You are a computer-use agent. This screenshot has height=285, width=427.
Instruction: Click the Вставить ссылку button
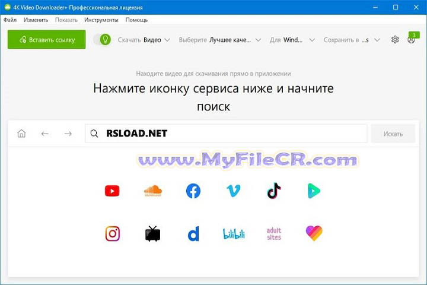[x=47, y=40]
